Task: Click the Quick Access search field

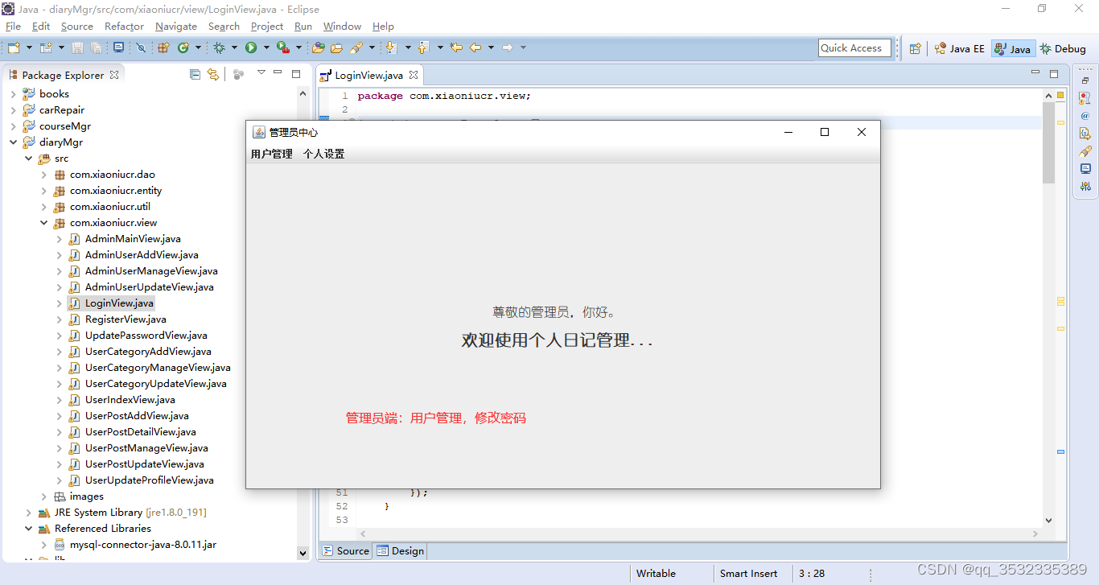Action: pos(854,48)
